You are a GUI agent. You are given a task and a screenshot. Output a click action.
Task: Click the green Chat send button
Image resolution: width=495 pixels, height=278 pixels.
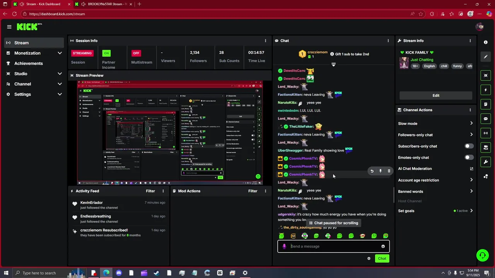(x=382, y=259)
